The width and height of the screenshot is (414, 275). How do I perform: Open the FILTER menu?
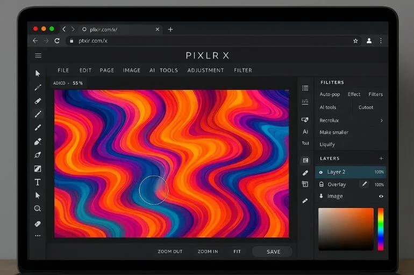tap(243, 70)
